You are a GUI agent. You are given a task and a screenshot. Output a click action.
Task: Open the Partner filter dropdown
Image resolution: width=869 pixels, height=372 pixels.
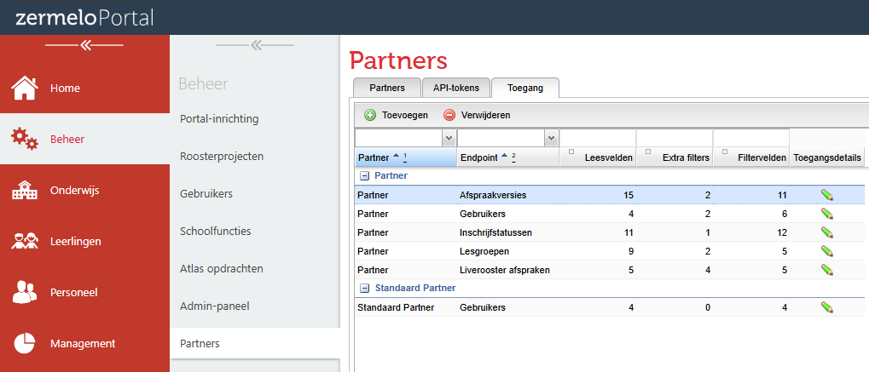pyautogui.click(x=448, y=137)
